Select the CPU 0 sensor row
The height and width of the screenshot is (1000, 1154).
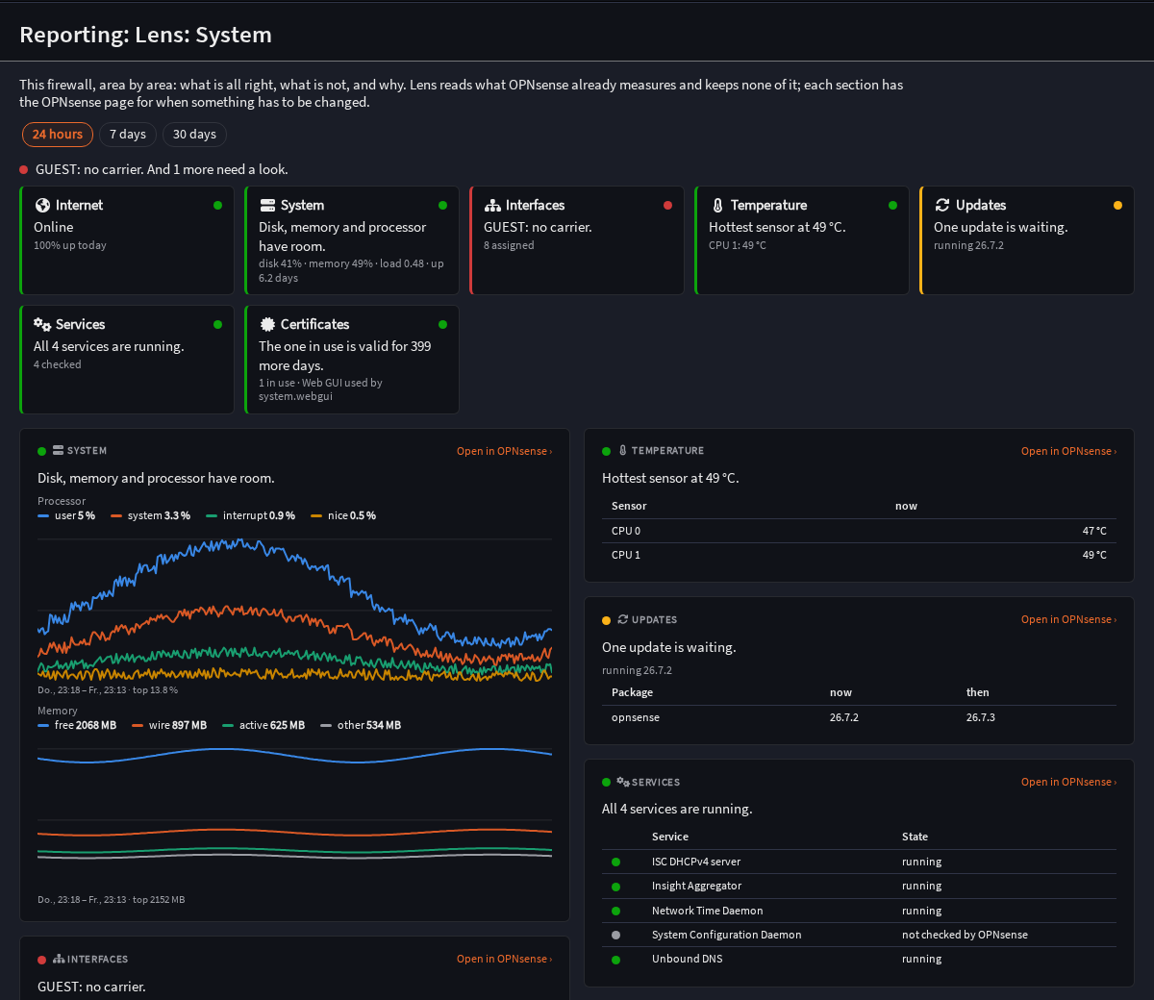tap(859, 531)
